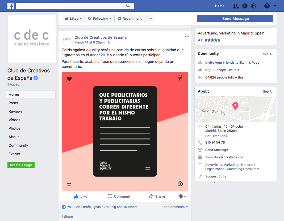Click the search magnifier button
The width and height of the screenshot is (284, 221).
[x=128, y=6]
